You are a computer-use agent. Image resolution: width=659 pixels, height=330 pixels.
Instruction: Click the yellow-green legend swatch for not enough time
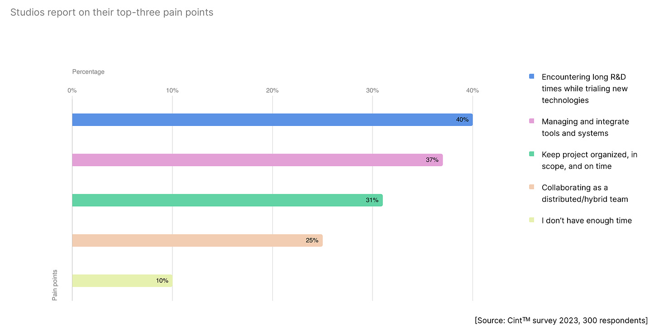pyautogui.click(x=532, y=220)
